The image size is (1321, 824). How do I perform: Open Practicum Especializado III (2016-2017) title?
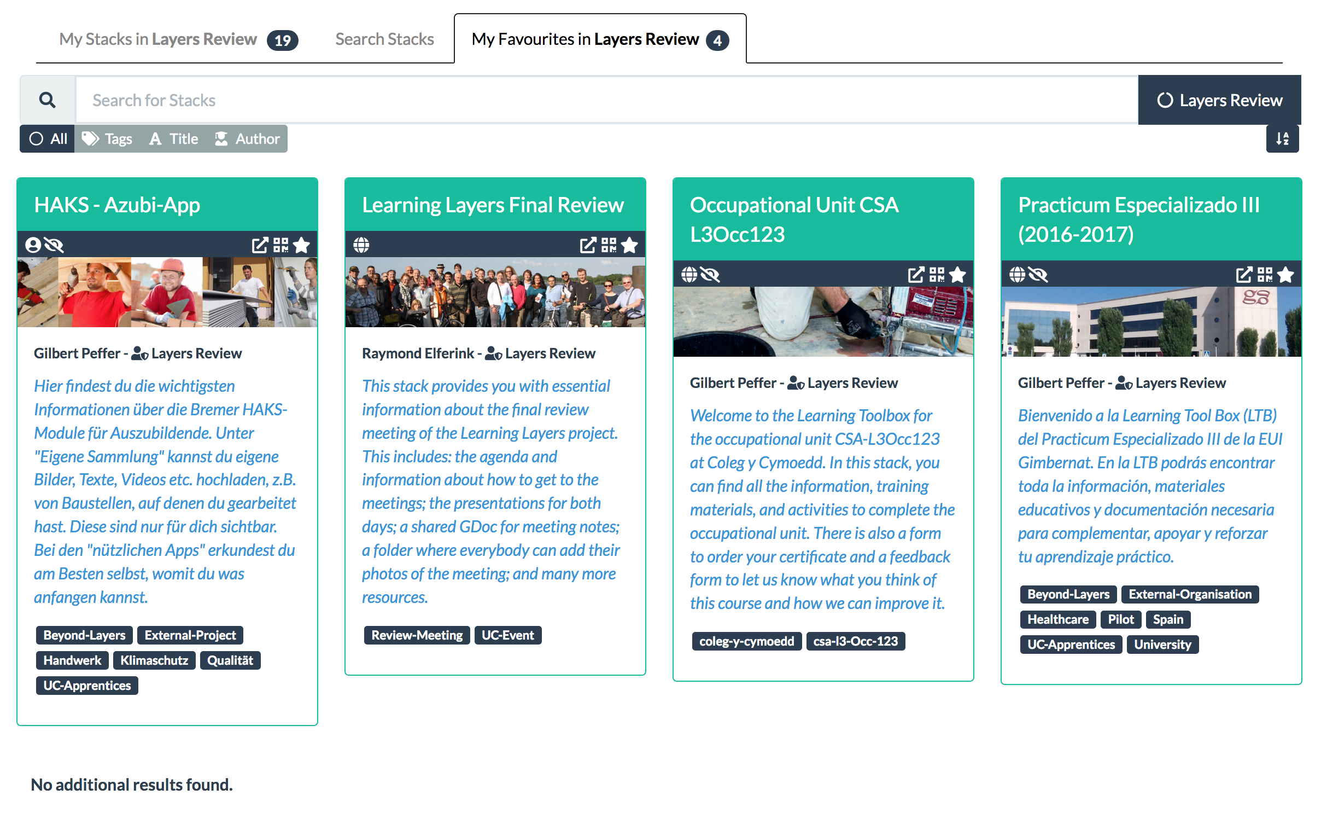tap(1139, 220)
